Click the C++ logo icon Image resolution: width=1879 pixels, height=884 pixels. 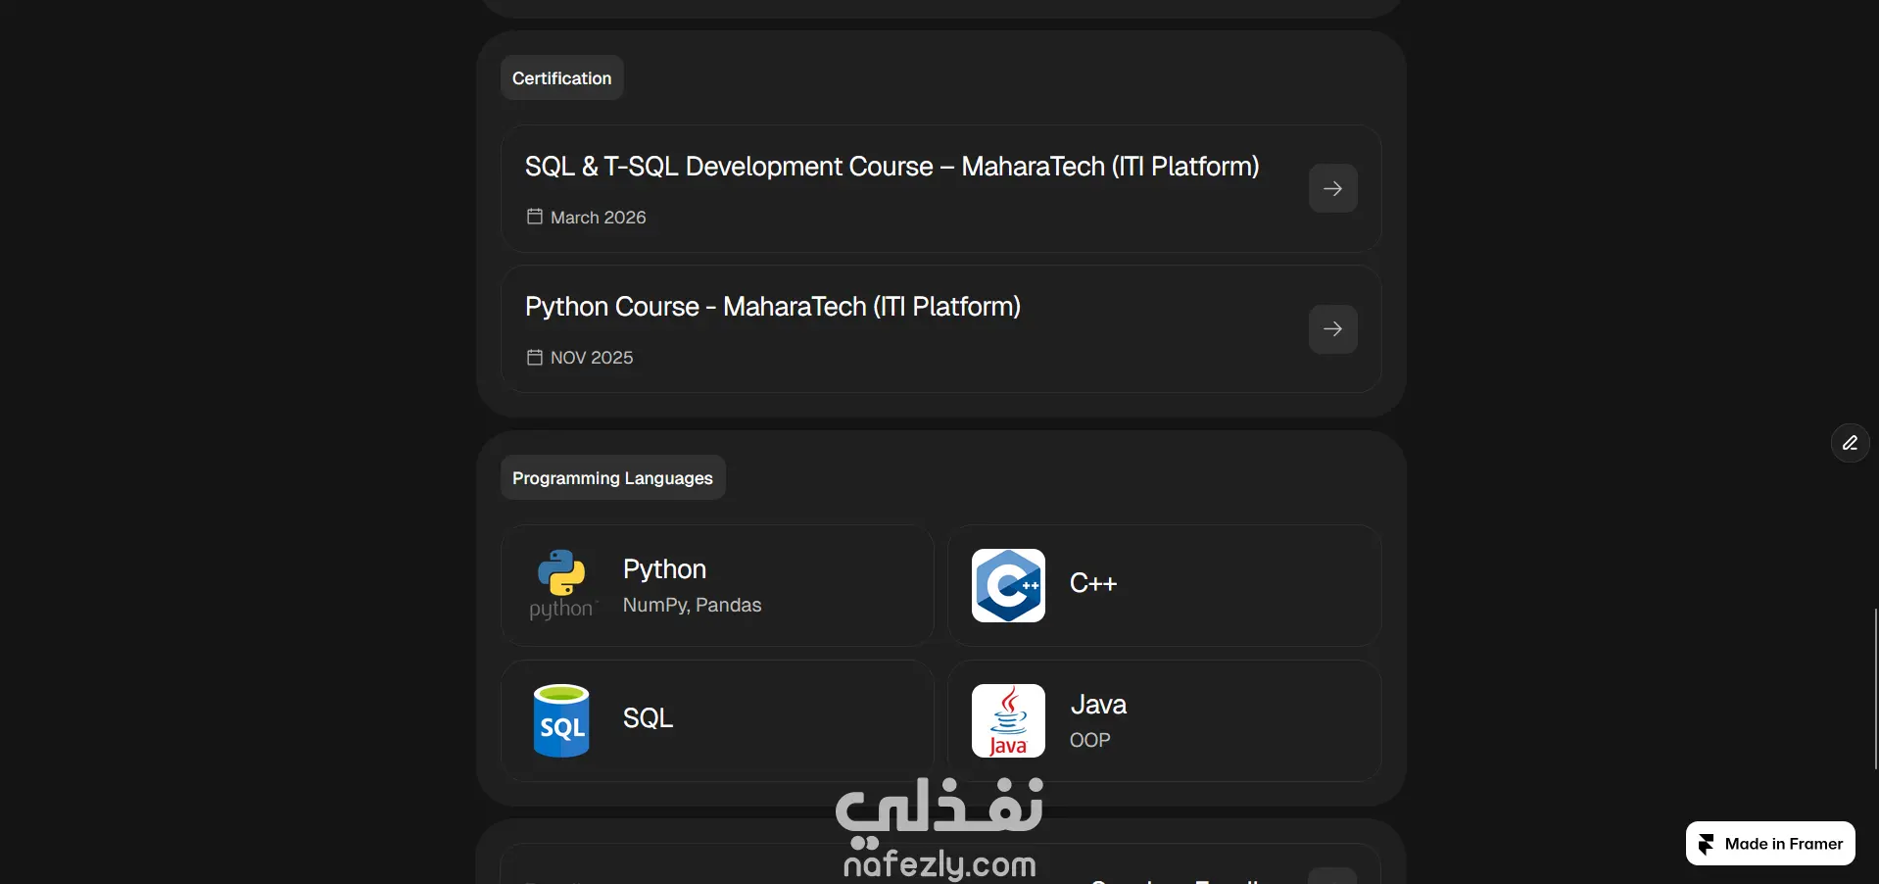(x=1008, y=585)
